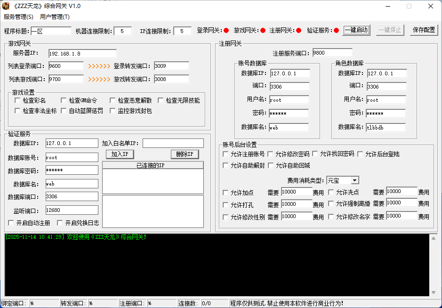Click the red 注册网关 status indicator
Viewport: 442px width, 308px height.
coord(298,31)
